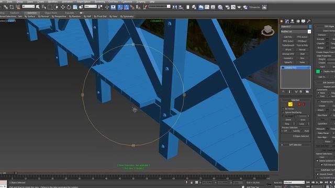Select the SubObj preview selection radio
The image size is (335, 188).
click(292, 131)
